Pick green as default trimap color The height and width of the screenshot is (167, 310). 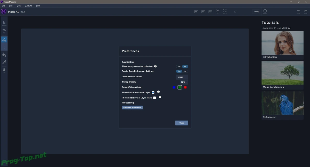(180, 87)
